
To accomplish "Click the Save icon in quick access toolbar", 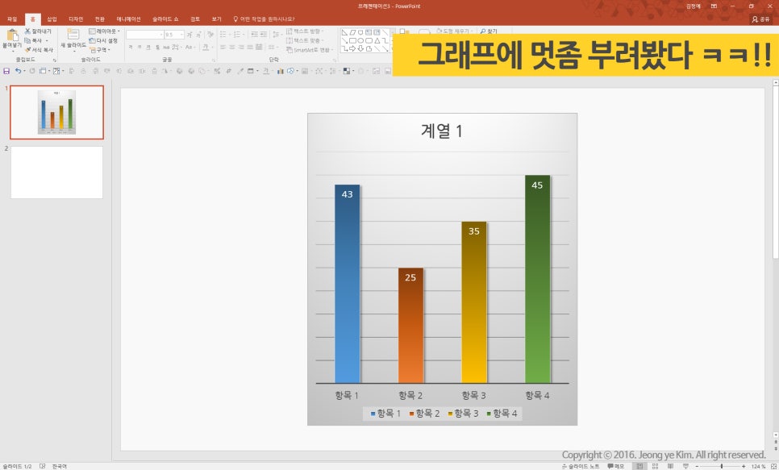I will [x=6, y=71].
